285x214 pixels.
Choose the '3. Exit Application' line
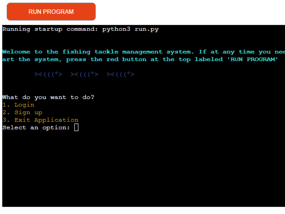click(x=40, y=120)
